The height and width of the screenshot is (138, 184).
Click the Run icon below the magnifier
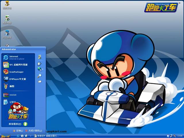coord(40,81)
